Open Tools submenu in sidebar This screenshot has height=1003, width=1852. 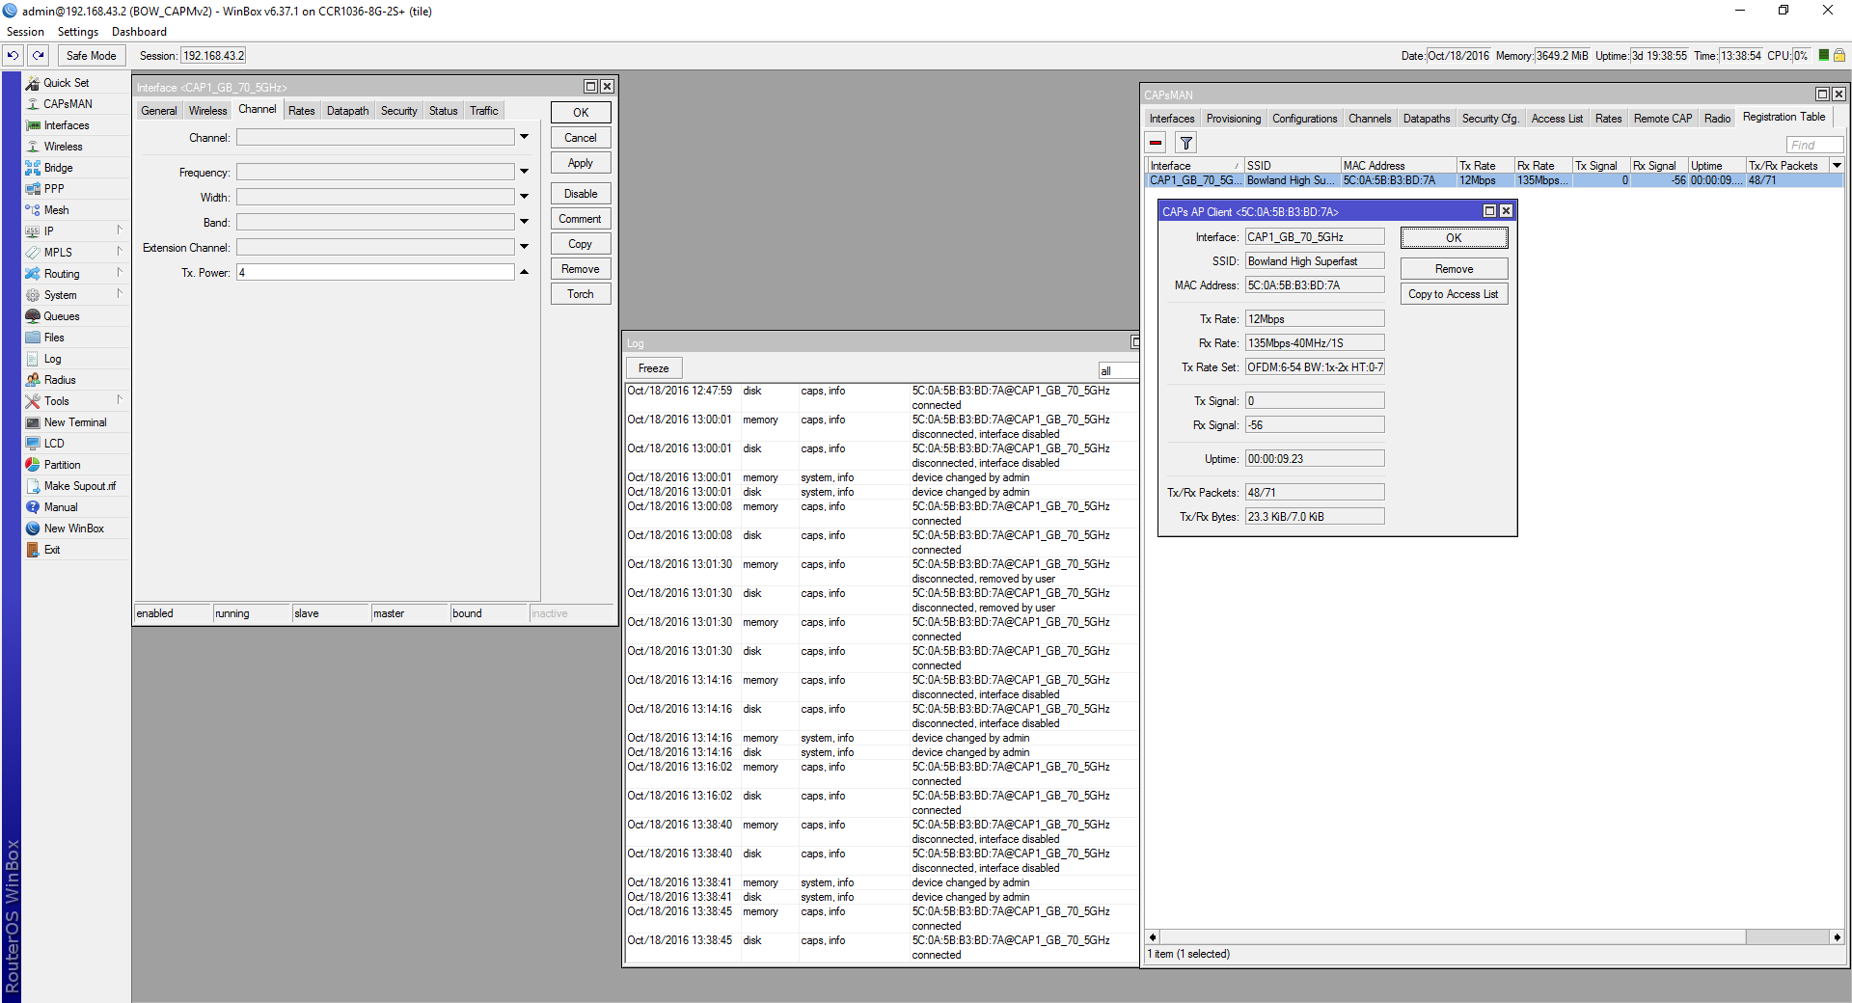click(x=56, y=401)
